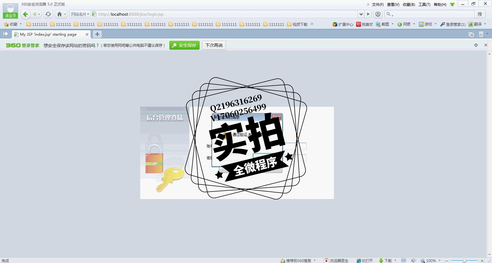Open 登录管家(1) login manager
This screenshot has width=492, height=263.
pyautogui.click(x=453, y=24)
